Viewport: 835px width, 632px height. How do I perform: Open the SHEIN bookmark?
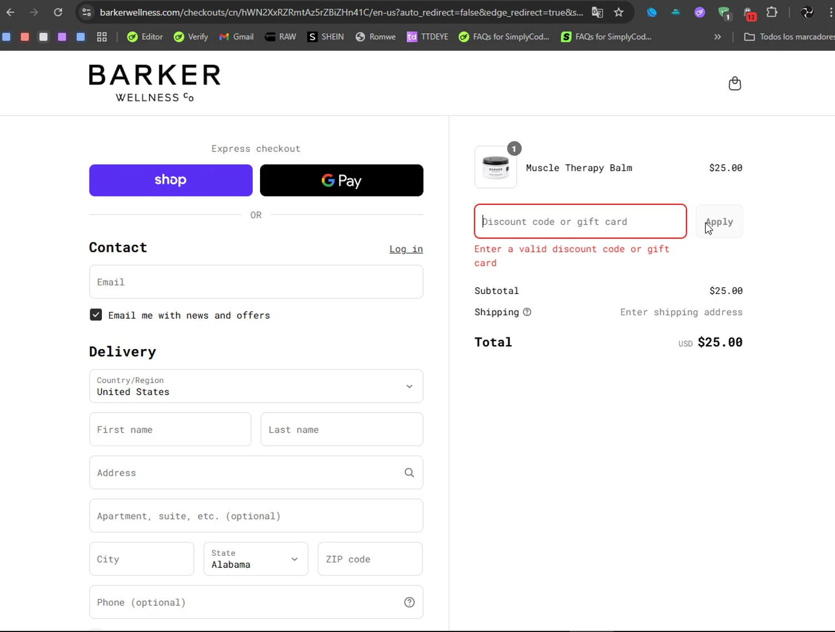tap(326, 37)
